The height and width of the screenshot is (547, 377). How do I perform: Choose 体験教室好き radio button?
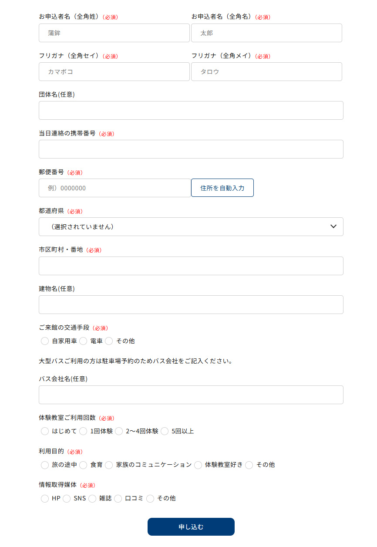click(198, 465)
